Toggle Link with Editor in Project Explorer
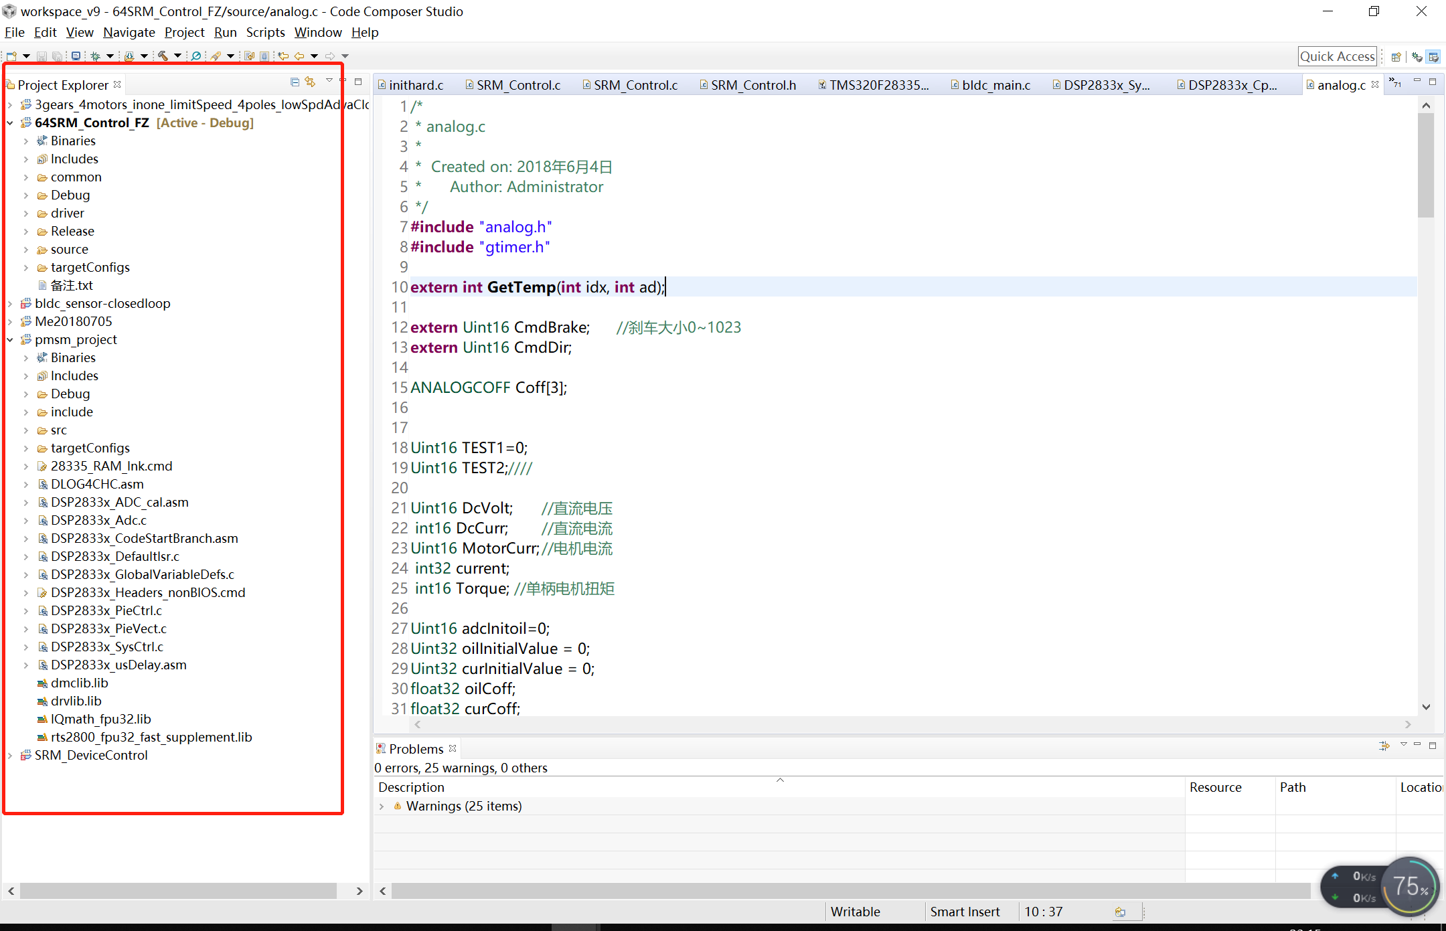This screenshot has height=931, width=1446. (310, 82)
